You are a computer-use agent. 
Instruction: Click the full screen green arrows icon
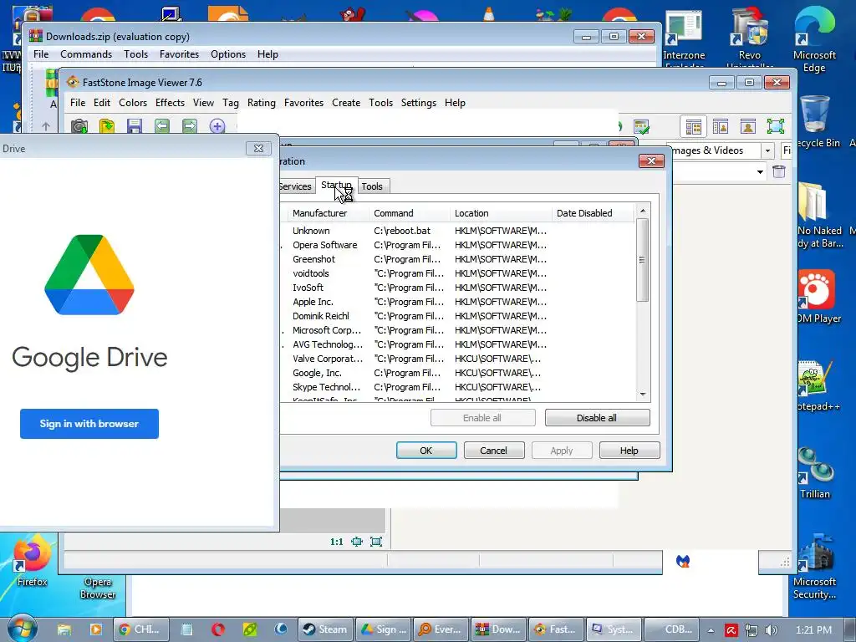tap(775, 127)
